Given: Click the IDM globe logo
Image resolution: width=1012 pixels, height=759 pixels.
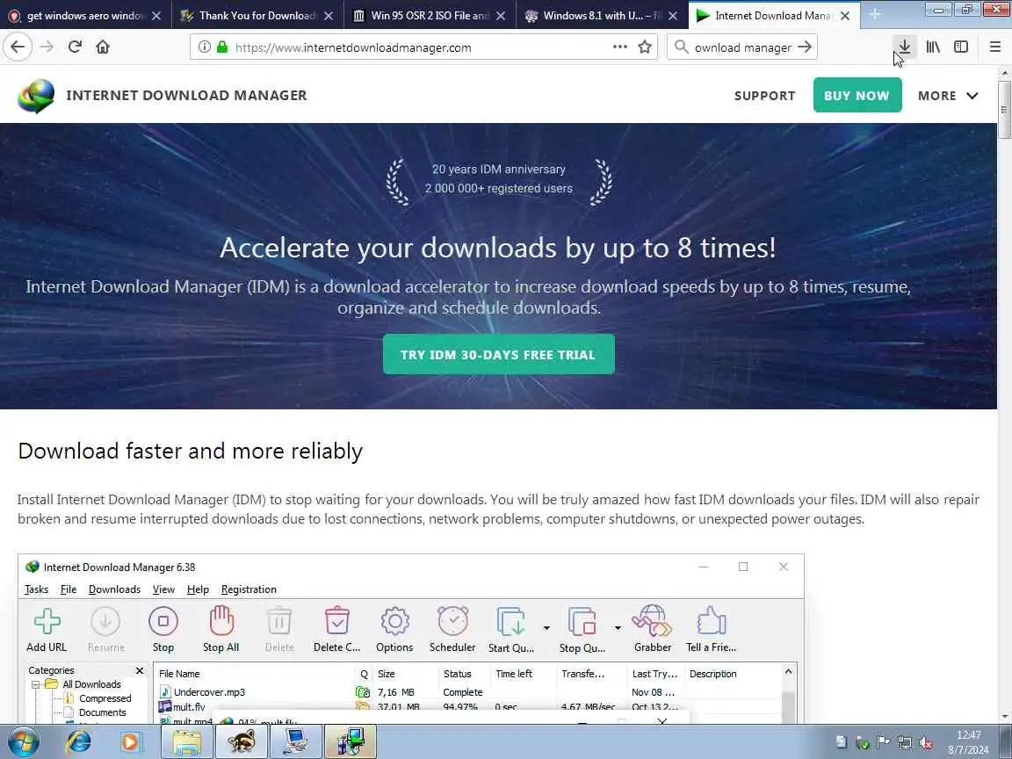Looking at the screenshot, I should pos(36,96).
